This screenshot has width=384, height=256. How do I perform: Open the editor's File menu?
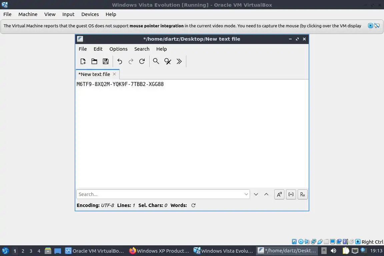point(83,49)
